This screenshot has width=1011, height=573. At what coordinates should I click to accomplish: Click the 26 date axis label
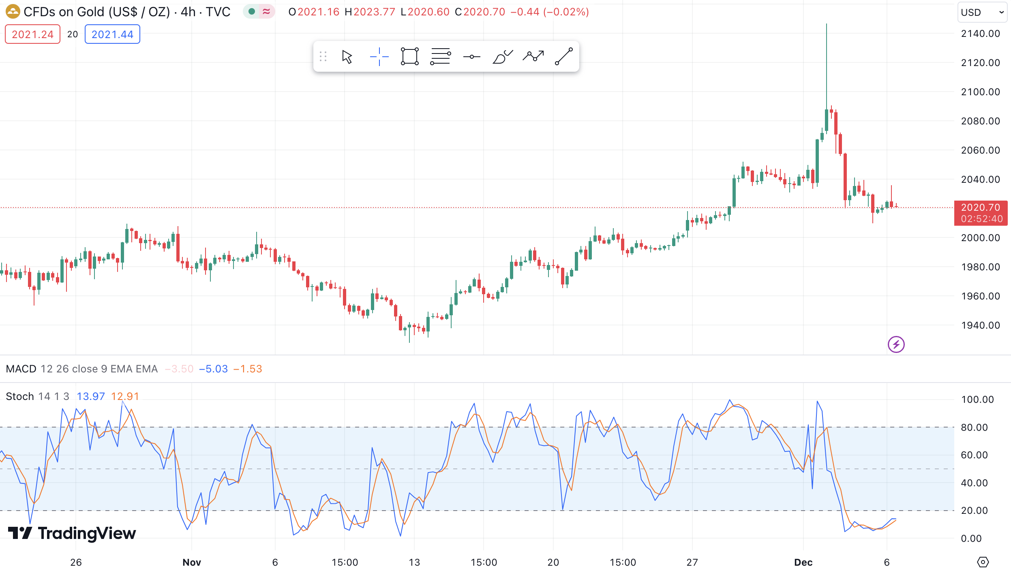[76, 562]
